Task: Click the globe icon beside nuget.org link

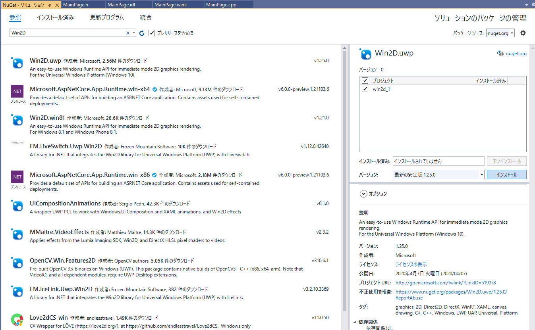Action: (500, 54)
